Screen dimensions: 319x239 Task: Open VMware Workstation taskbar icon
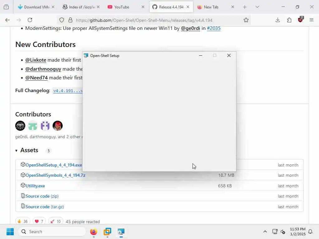click(107, 232)
